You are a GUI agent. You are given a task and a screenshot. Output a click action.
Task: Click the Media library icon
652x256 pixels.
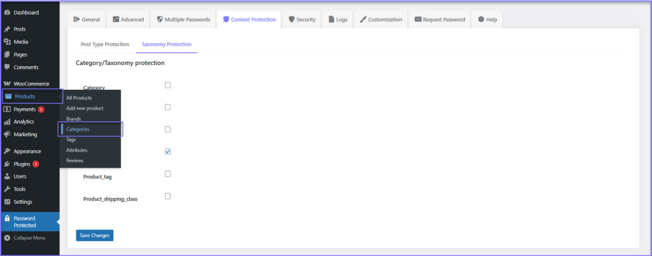(x=7, y=42)
